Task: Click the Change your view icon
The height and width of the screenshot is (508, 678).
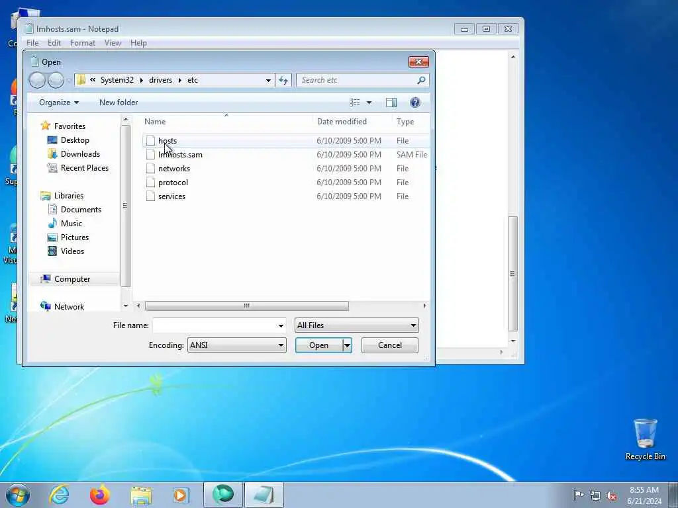Action: click(x=355, y=103)
